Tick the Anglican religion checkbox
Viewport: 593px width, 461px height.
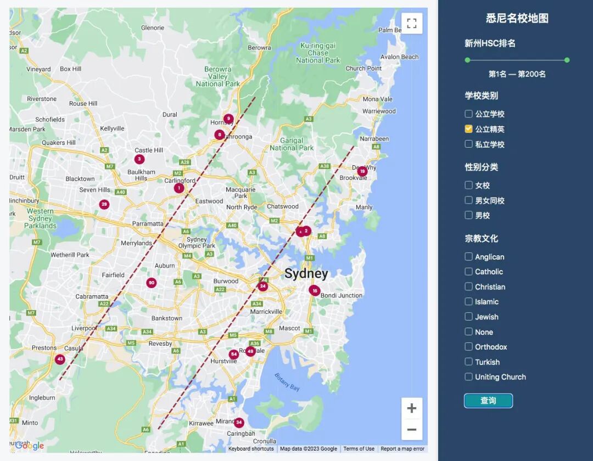coord(468,257)
